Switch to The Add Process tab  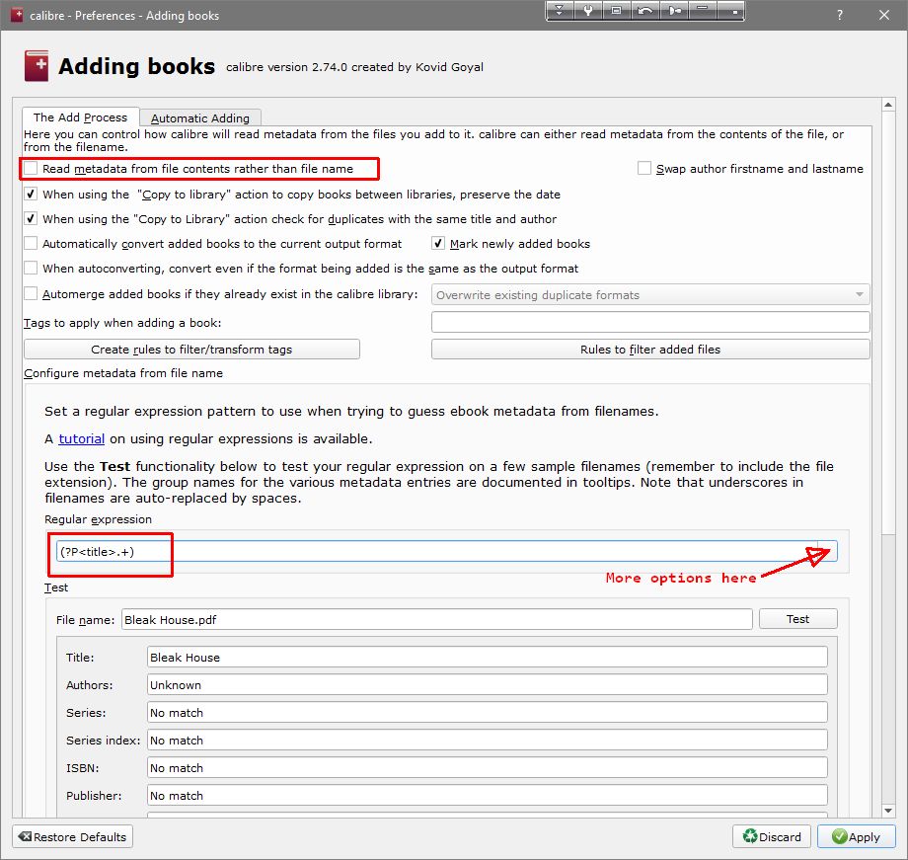(81, 117)
